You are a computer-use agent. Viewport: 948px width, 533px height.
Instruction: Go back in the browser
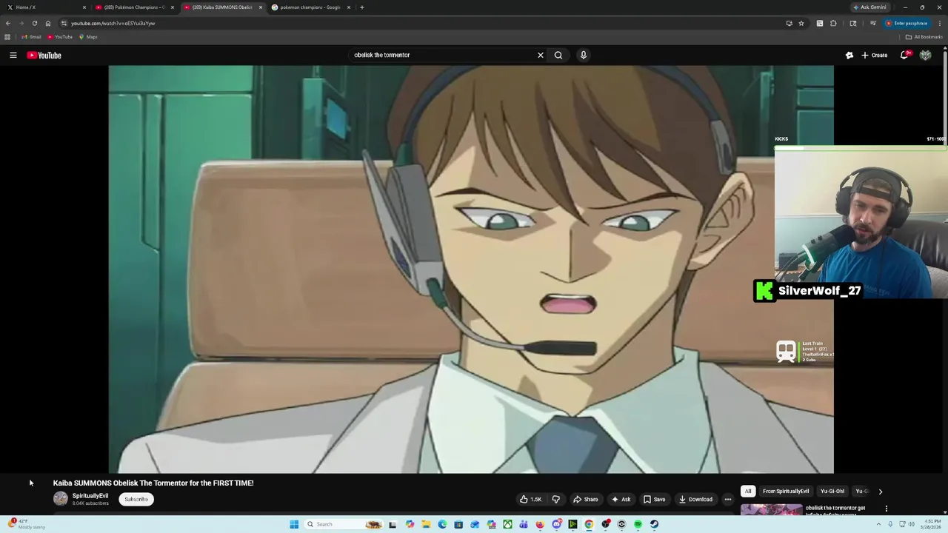tap(8, 23)
